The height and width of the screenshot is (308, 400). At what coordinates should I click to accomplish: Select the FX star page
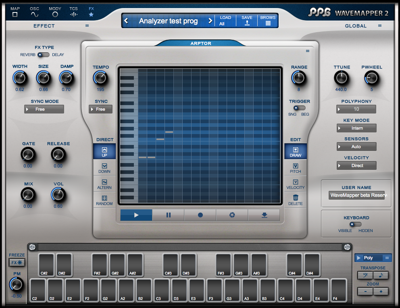91,14
